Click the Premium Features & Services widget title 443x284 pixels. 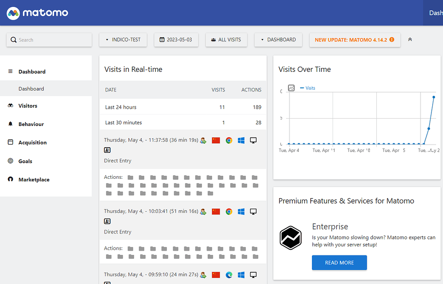pyautogui.click(x=347, y=201)
